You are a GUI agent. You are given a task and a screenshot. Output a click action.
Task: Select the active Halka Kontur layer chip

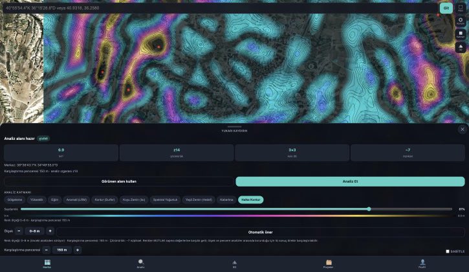pyautogui.click(x=250, y=200)
